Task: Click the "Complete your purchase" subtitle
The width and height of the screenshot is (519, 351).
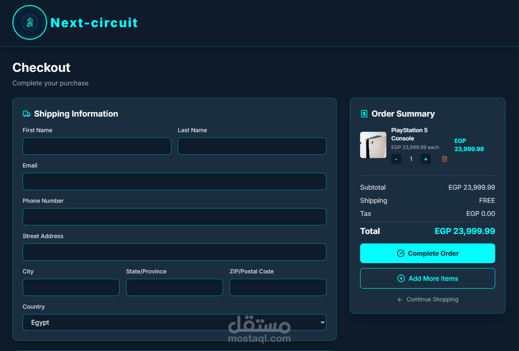Action: click(x=51, y=83)
